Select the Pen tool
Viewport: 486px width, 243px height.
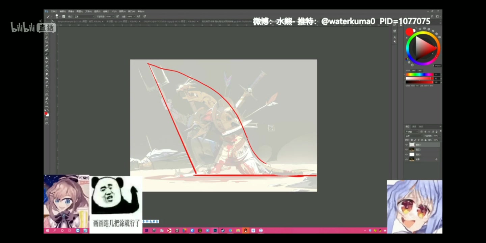coord(47,82)
